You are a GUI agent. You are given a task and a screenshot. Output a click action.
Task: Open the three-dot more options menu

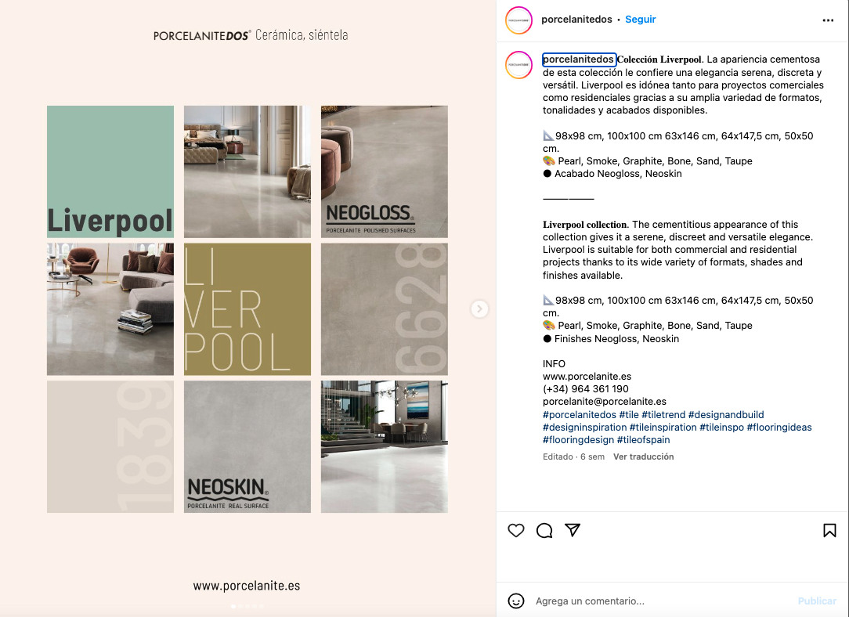pyautogui.click(x=828, y=20)
